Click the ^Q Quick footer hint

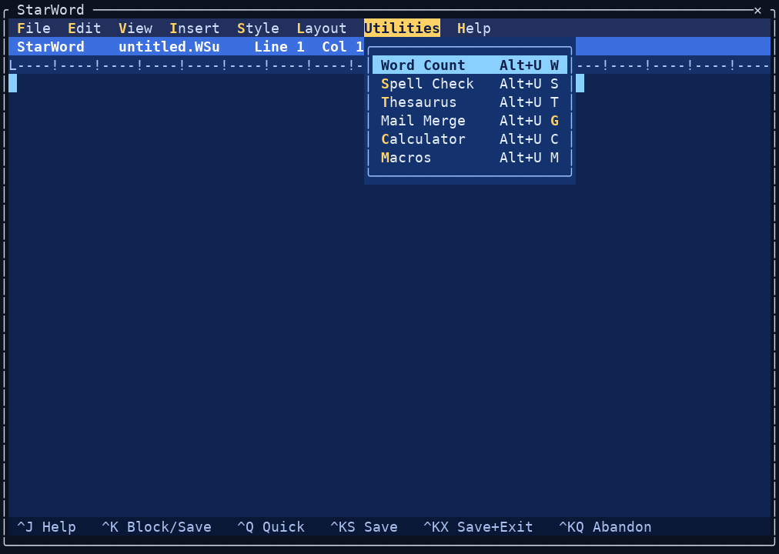pos(271,527)
